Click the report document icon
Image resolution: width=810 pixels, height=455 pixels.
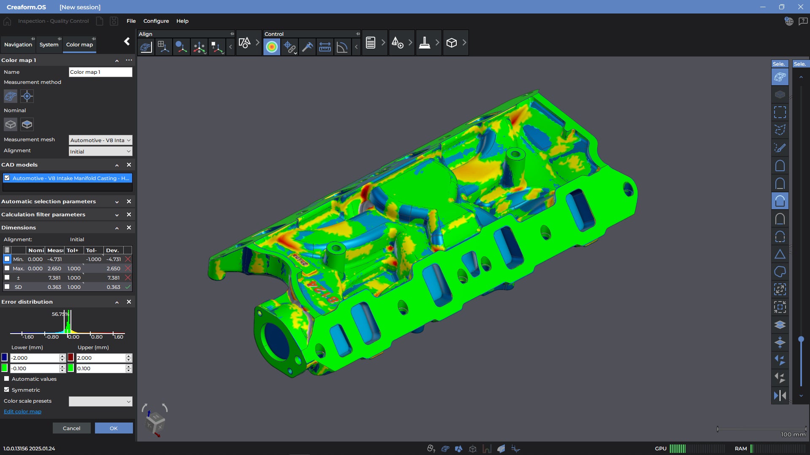pos(371,43)
